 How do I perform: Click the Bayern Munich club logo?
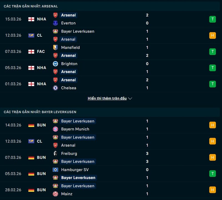55,129
